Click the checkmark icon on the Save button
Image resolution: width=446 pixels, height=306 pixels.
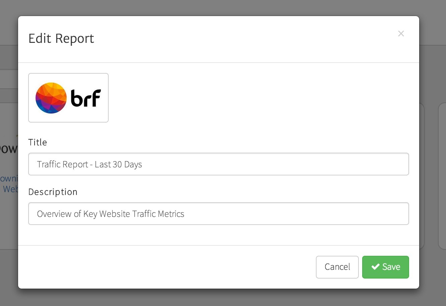point(375,267)
